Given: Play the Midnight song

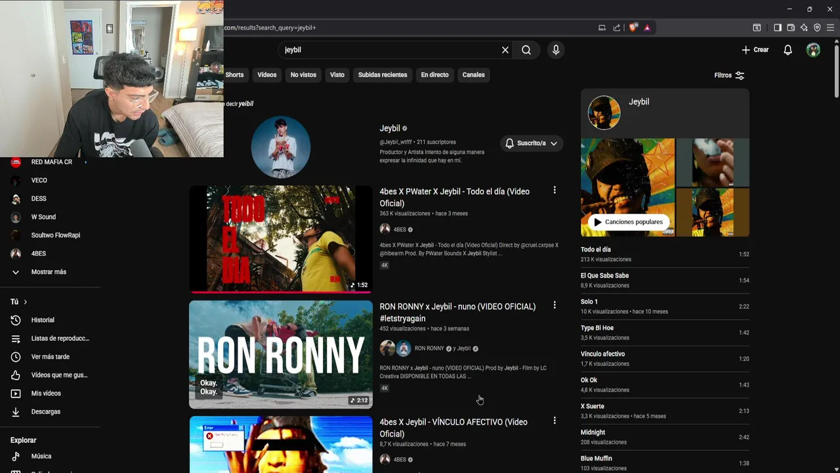Looking at the screenshot, I should (x=665, y=437).
